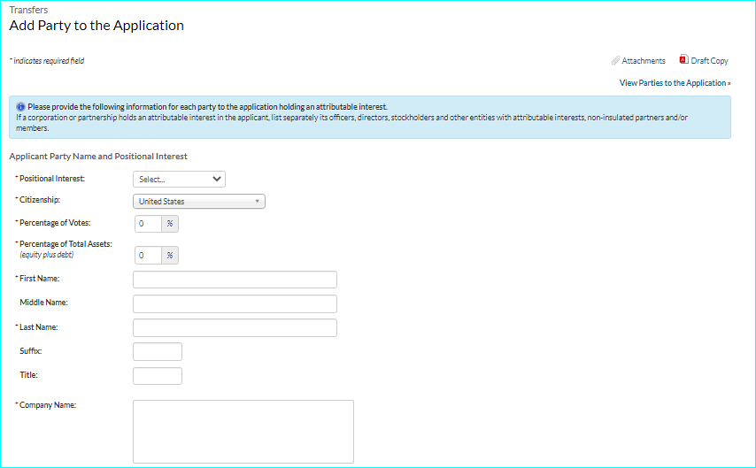Click the 'Add Party to the Application' heading
This screenshot has height=468, width=756.
[96, 26]
